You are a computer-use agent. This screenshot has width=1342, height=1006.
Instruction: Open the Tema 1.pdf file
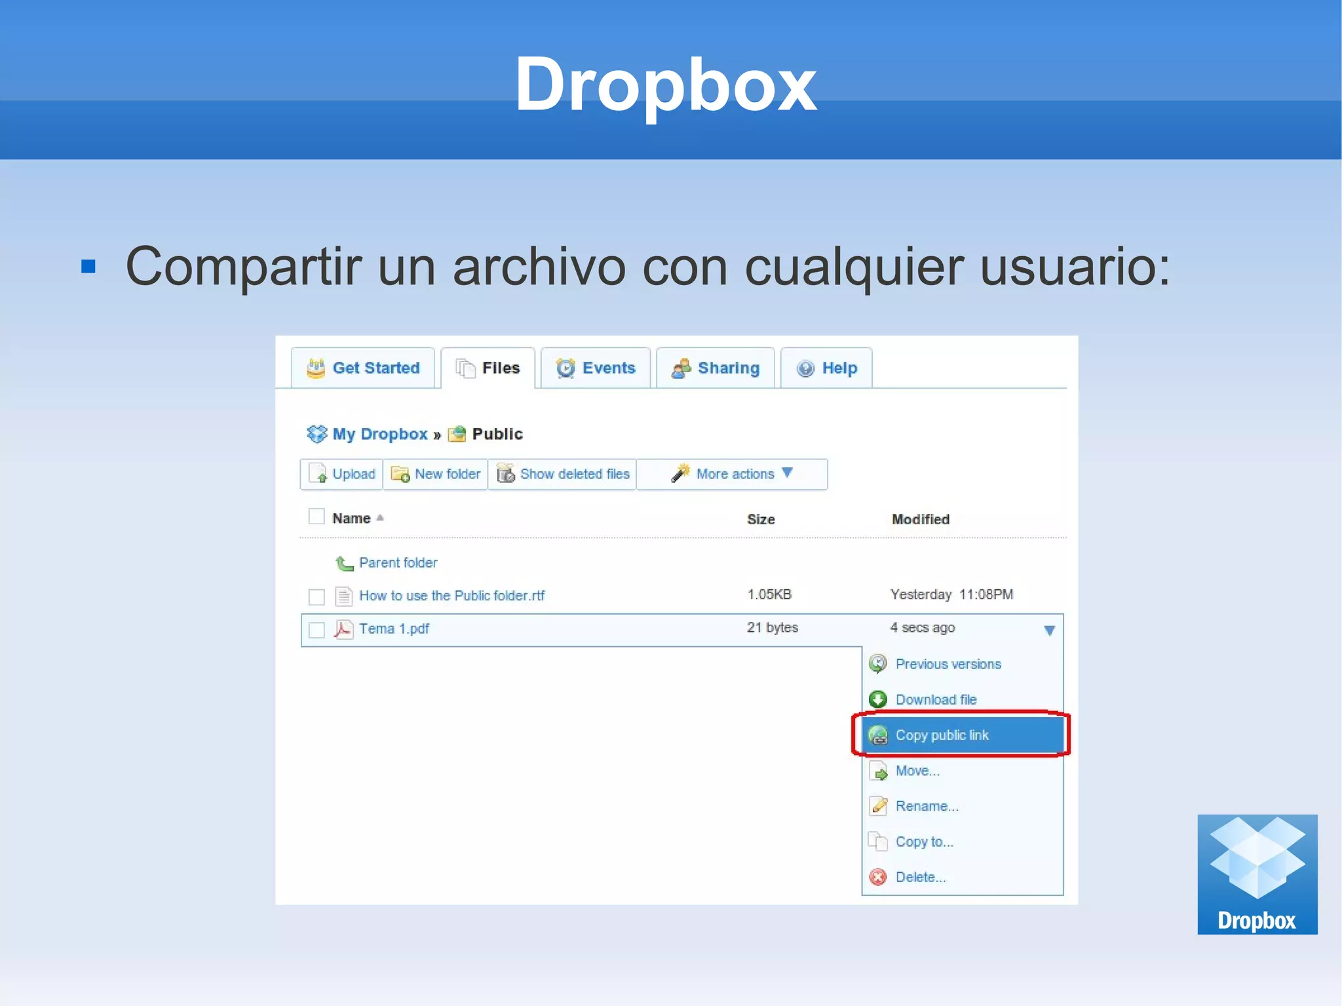(394, 629)
